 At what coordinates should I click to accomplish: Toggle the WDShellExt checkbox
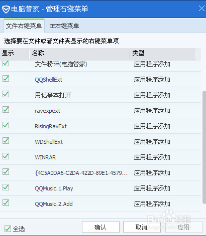point(6,141)
